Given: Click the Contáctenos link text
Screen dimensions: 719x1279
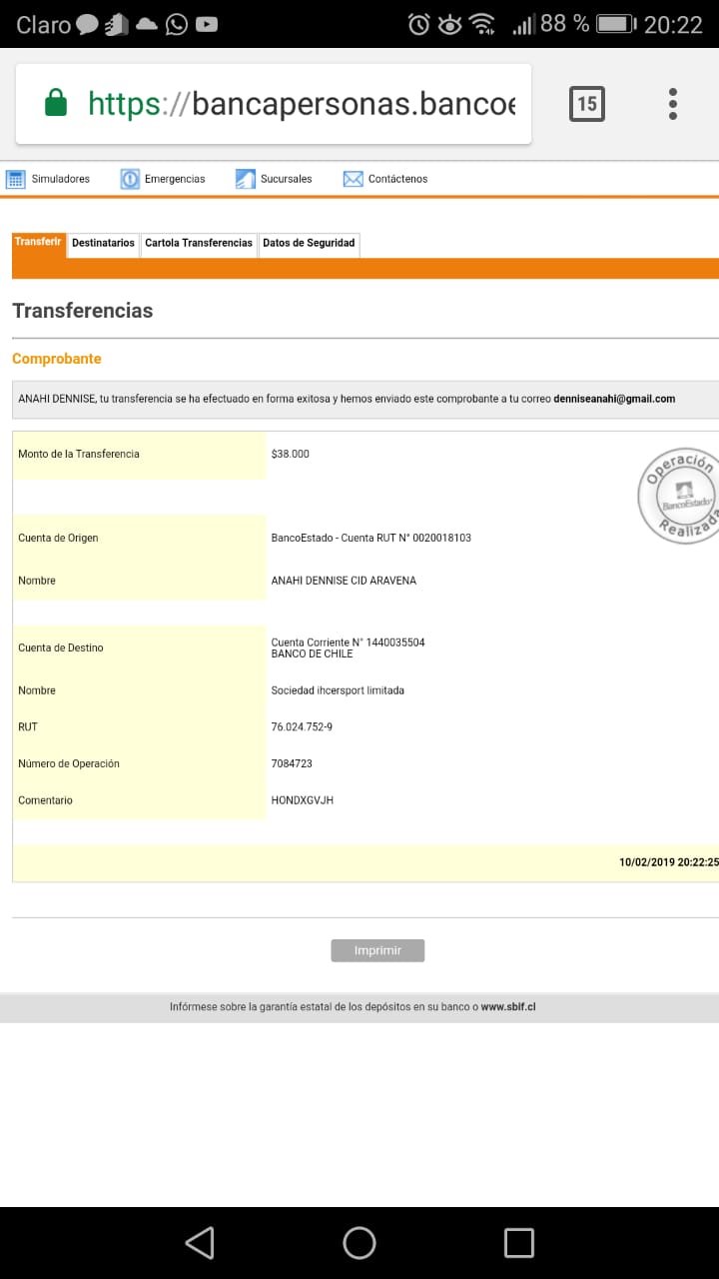Looking at the screenshot, I should click(x=397, y=179).
